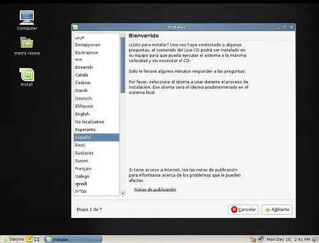Click the Cancelar button
Viewport: 319px width, 243px height.
click(x=243, y=209)
